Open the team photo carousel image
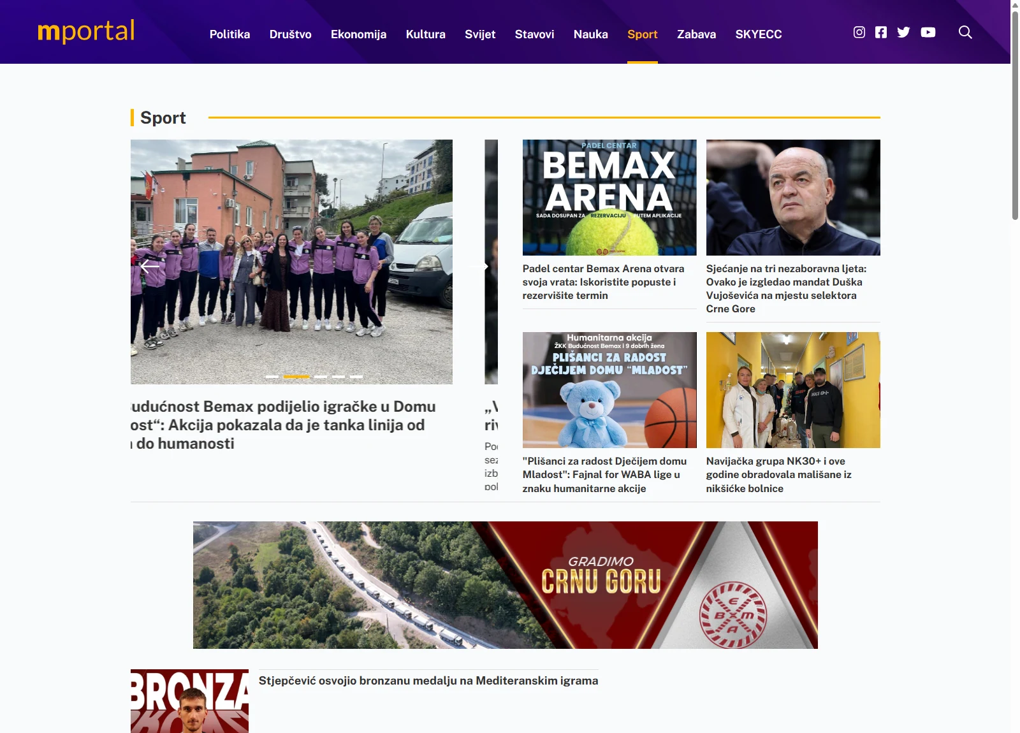 [291, 262]
